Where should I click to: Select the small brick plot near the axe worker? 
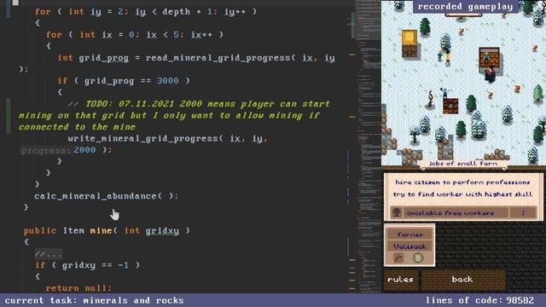tap(450, 106)
